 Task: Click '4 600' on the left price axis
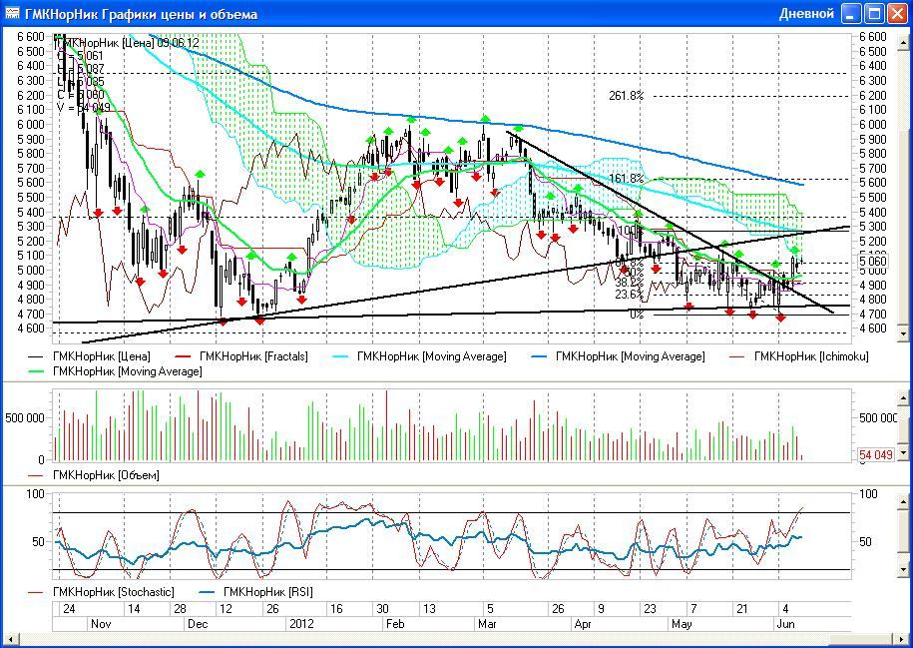(x=30, y=328)
